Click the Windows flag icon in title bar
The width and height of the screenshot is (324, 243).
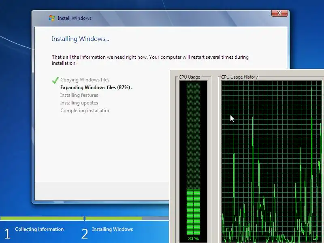click(52, 18)
